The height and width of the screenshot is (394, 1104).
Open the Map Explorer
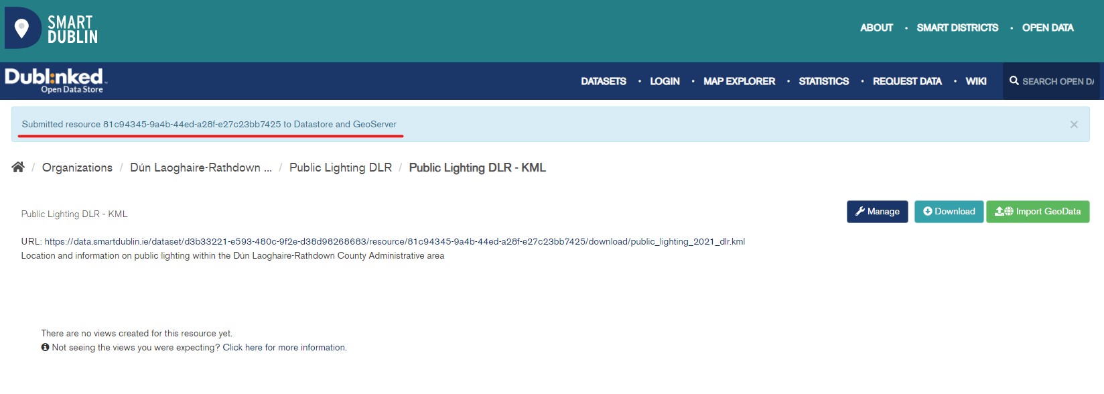point(739,81)
